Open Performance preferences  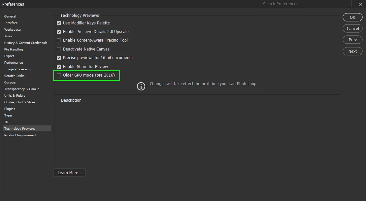coord(27,63)
